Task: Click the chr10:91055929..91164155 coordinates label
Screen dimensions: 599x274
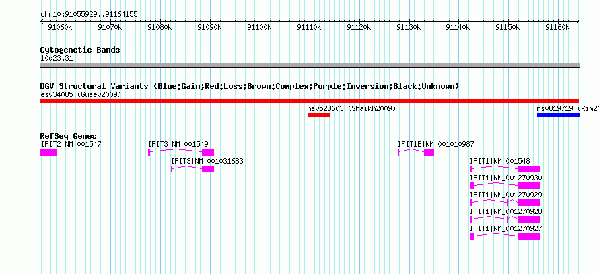Action: [89, 15]
